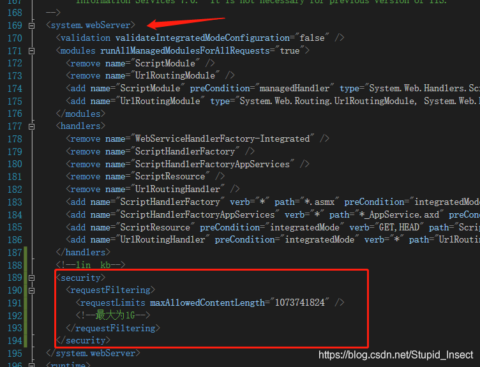The width and height of the screenshot is (480, 367).
Task: Click the maxAllowedContentLength attribute name
Action: (207, 303)
